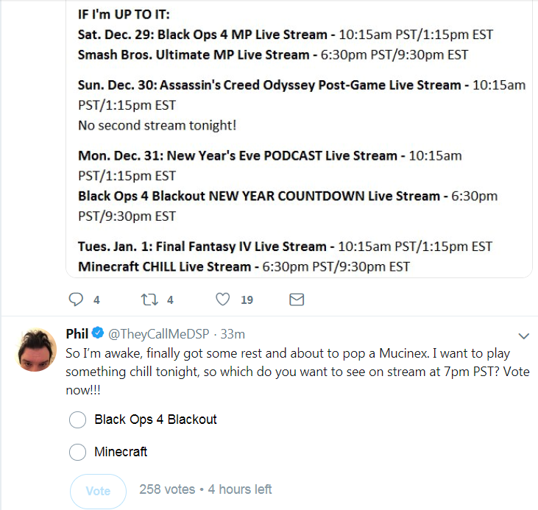Click the like count of 19

tap(247, 300)
